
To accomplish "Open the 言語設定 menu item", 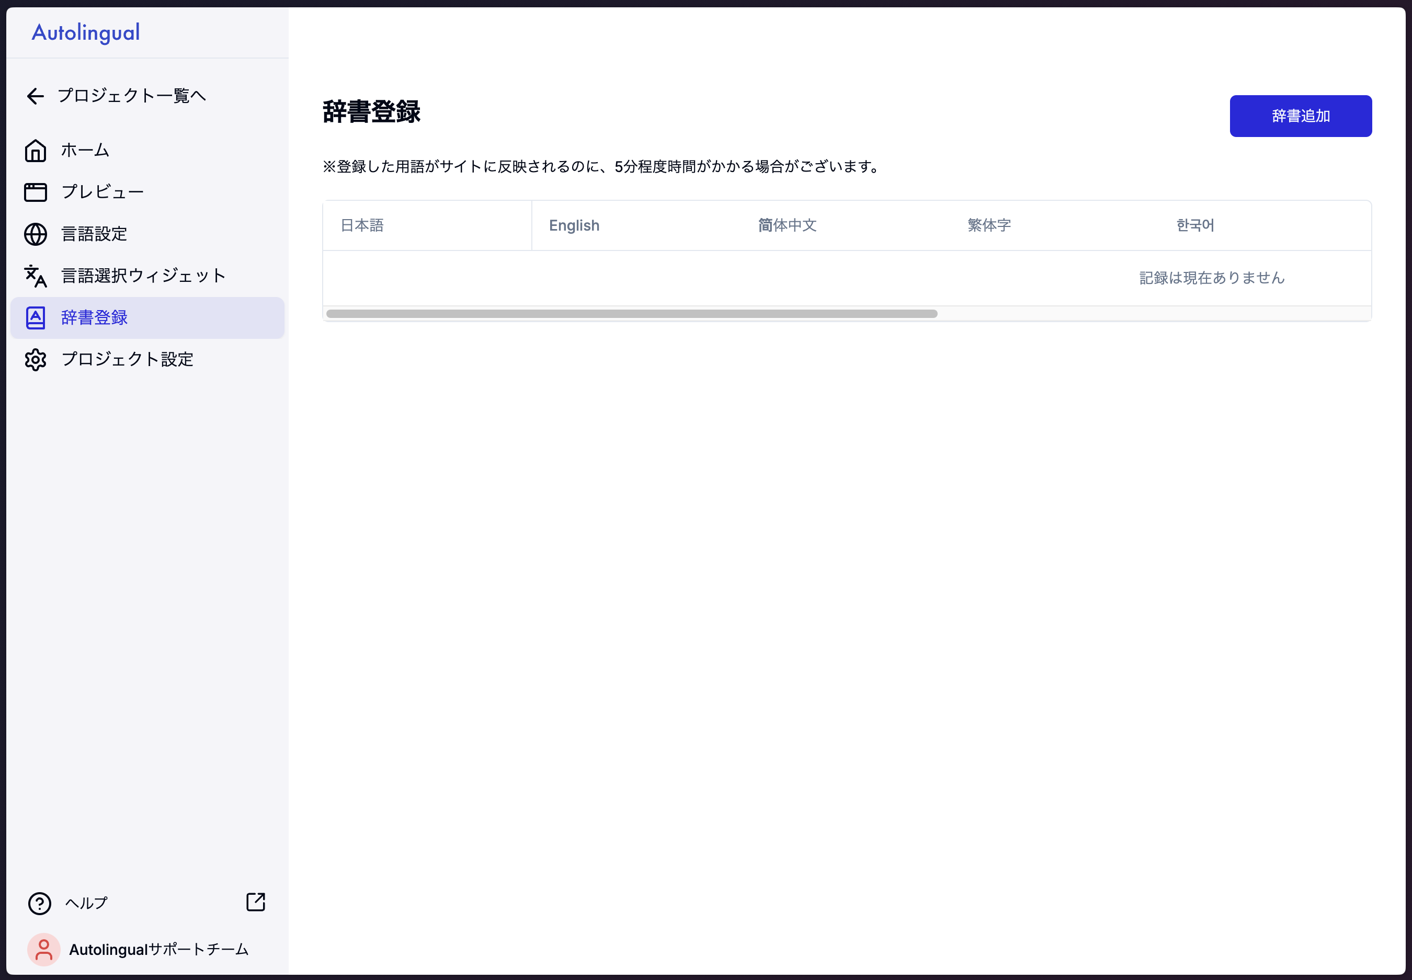I will 147,234.
